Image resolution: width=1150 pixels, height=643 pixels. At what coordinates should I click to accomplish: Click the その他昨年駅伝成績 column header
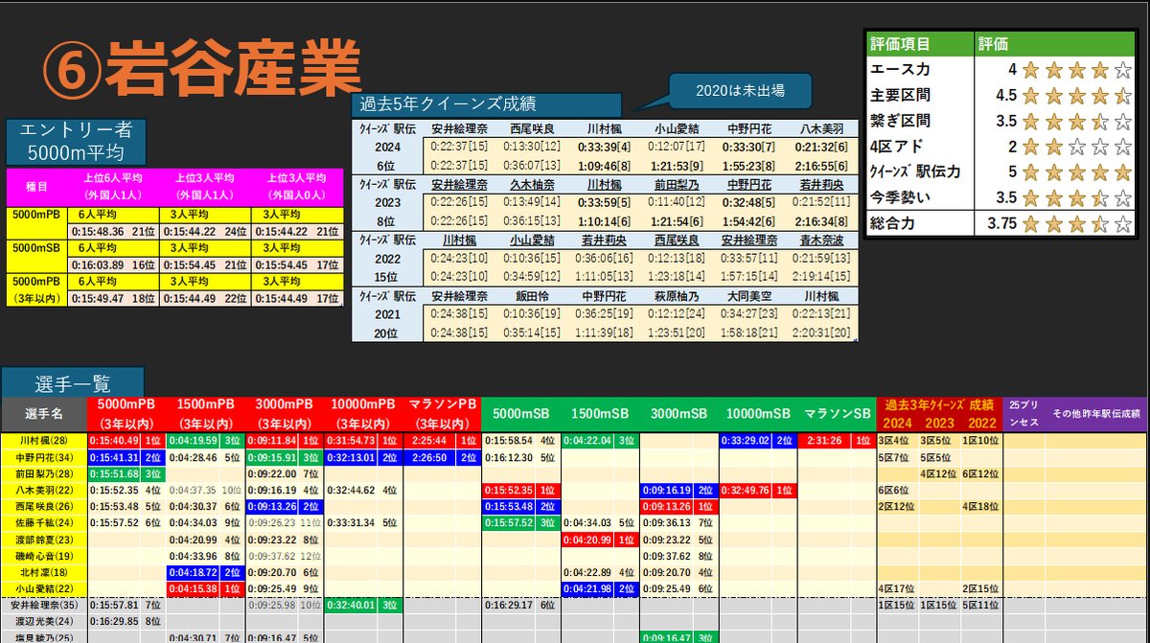coord(1097,414)
